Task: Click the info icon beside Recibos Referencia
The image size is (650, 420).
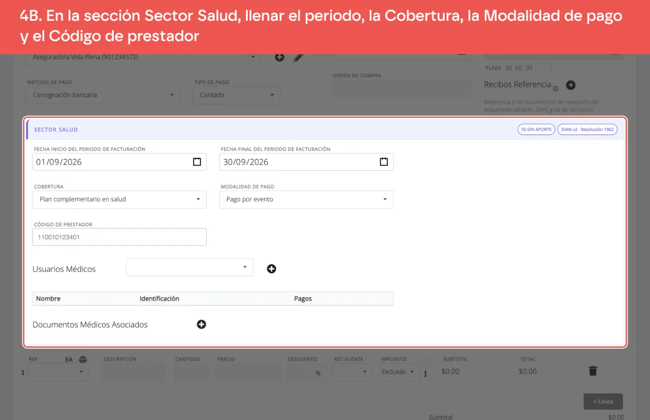Action: (556, 88)
